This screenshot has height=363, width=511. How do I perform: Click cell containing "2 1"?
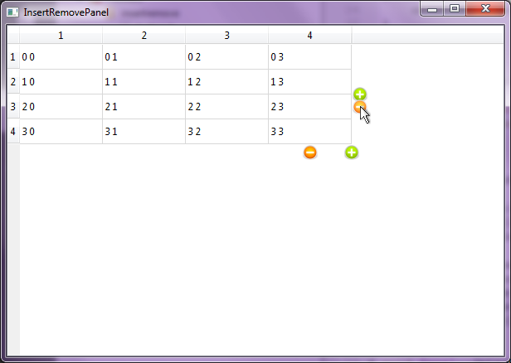[144, 106]
